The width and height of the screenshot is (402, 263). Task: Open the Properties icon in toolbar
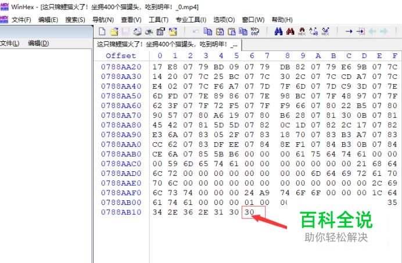click(x=161, y=31)
